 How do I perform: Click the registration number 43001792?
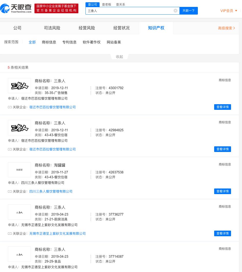(x=116, y=88)
